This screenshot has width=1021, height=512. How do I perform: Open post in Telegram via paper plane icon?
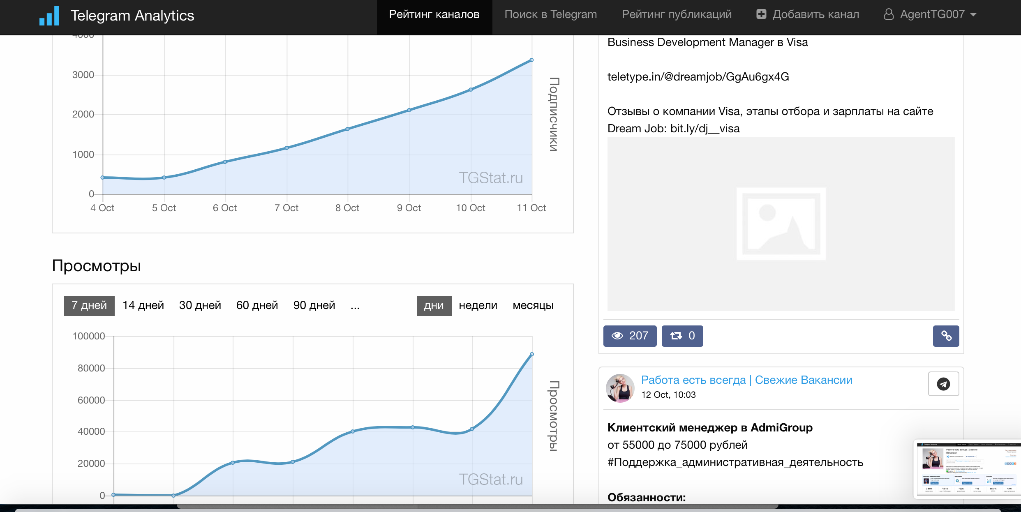tap(943, 384)
